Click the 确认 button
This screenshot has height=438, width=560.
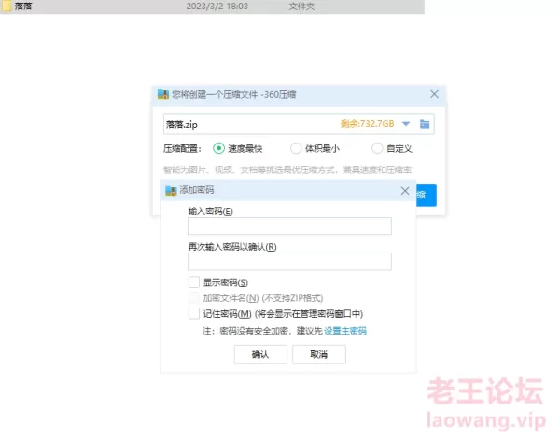click(x=259, y=354)
